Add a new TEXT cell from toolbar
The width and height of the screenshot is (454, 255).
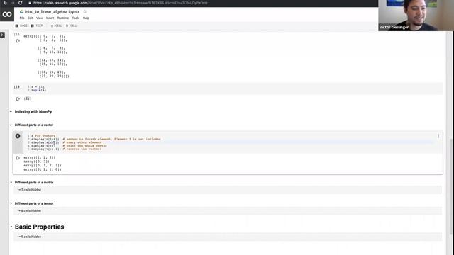[37, 25]
